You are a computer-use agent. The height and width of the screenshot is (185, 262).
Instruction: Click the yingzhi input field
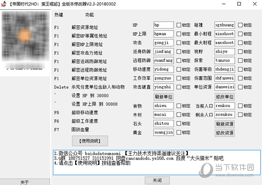(164, 87)
